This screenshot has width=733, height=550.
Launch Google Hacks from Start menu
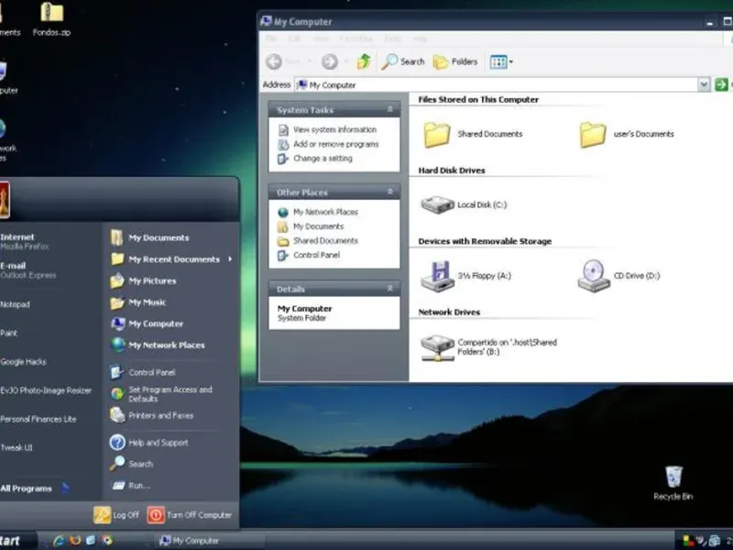click(24, 361)
